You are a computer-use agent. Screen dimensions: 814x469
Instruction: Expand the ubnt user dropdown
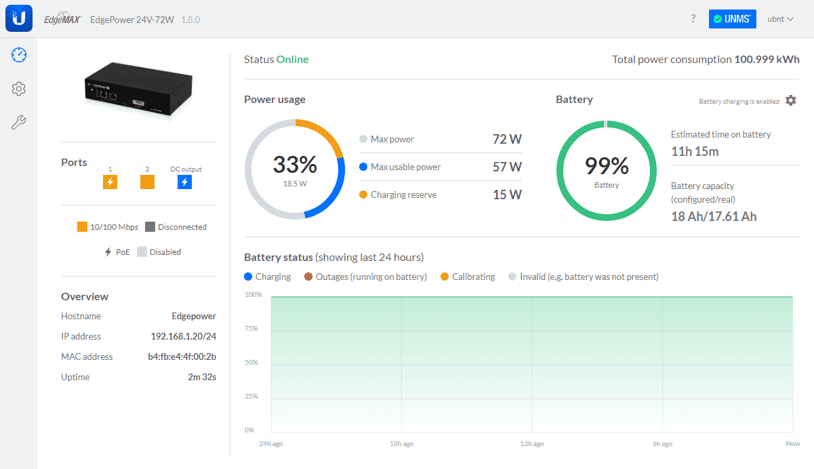[x=780, y=19]
